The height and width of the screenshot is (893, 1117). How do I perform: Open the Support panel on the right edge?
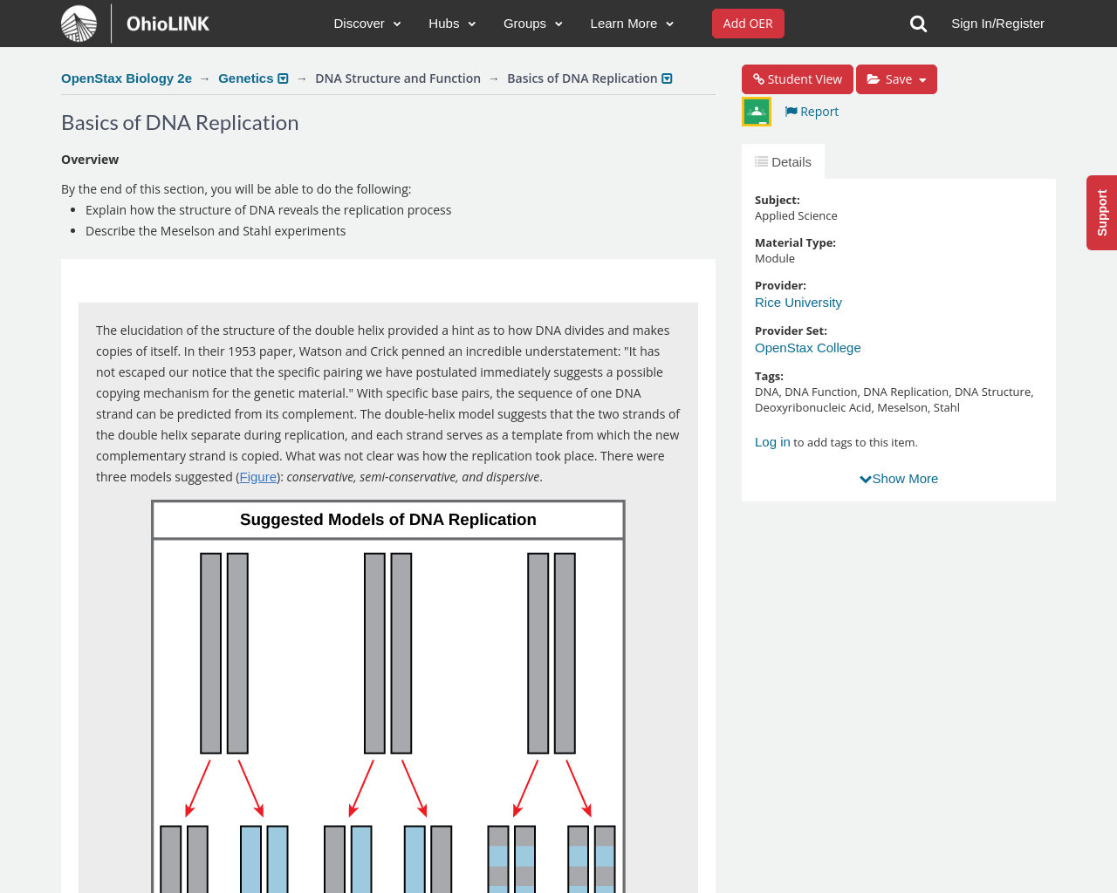pyautogui.click(x=1101, y=213)
